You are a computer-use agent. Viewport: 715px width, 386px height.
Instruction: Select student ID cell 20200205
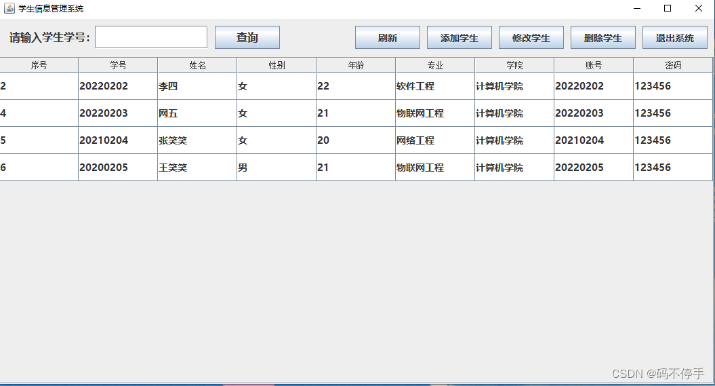(118, 168)
